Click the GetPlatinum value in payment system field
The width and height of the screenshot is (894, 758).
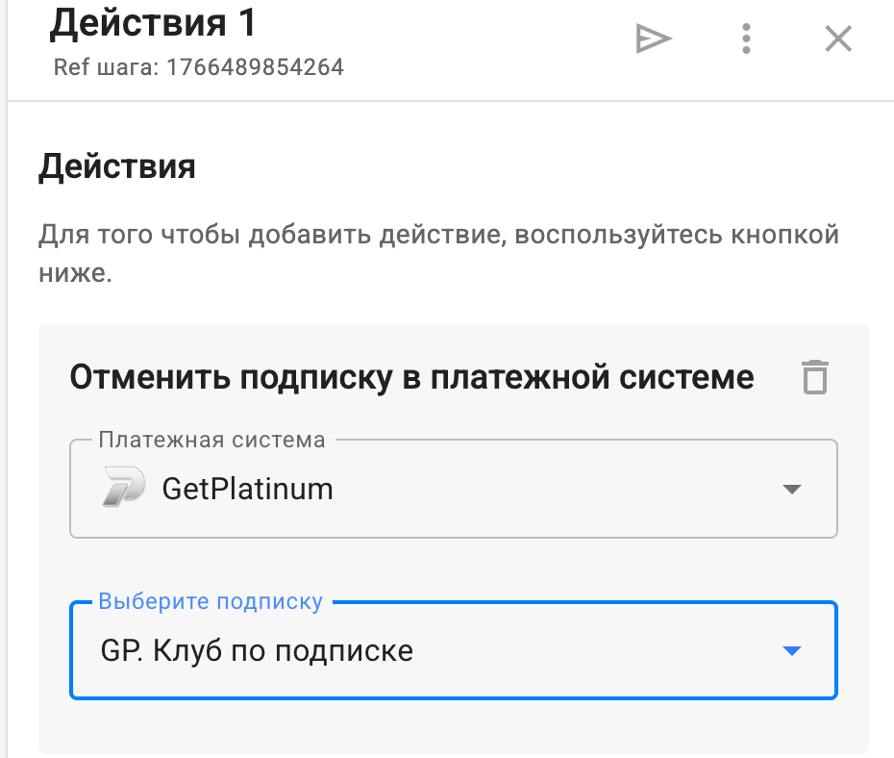(247, 489)
